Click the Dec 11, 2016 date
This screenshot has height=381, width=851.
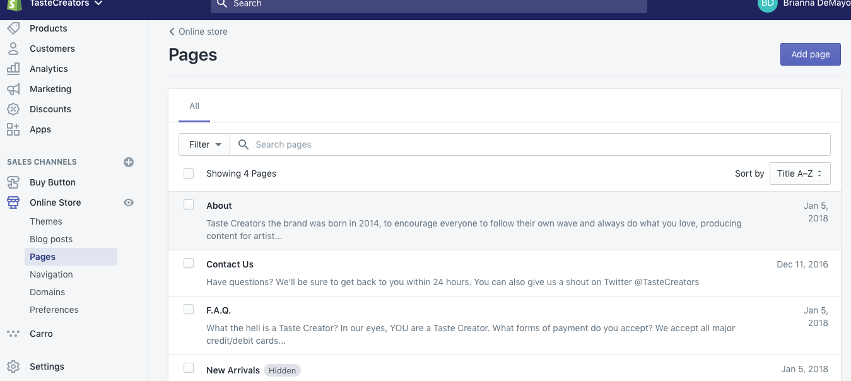coord(802,264)
